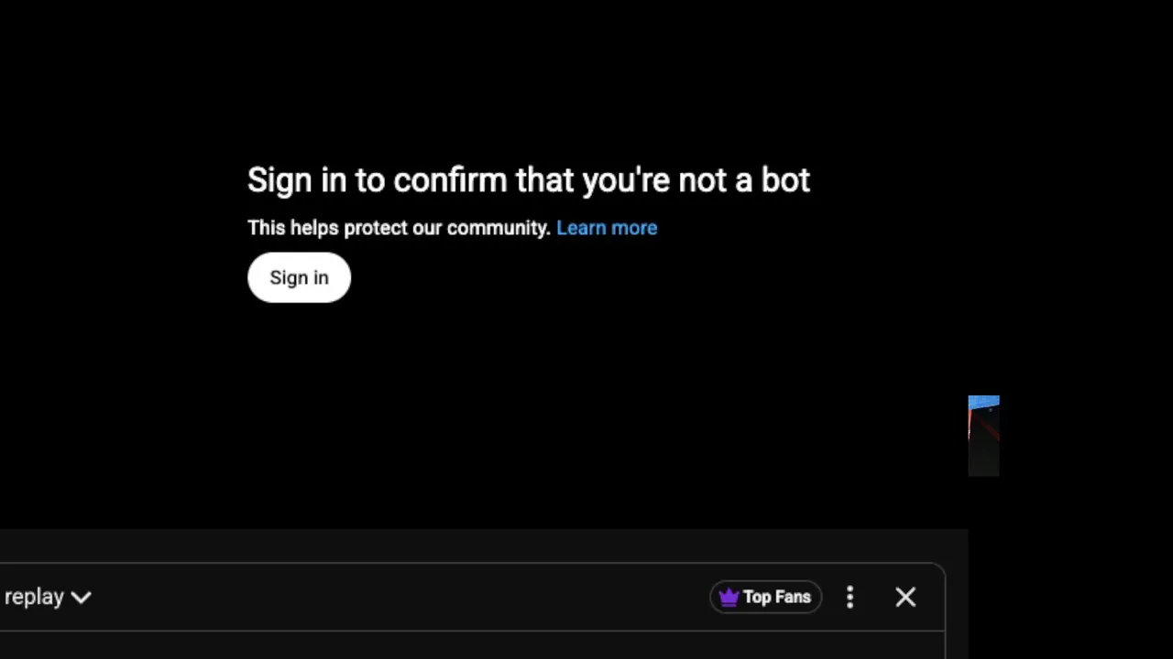This screenshot has height=659, width=1173.
Task: Dismiss chat with the X icon
Action: click(x=905, y=598)
